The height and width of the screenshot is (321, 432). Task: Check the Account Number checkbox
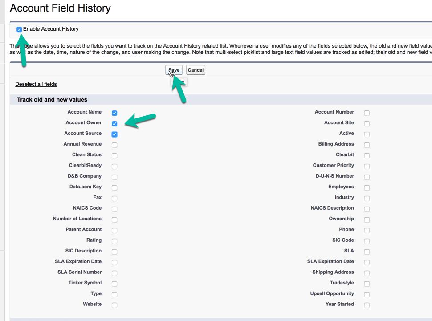pyautogui.click(x=367, y=113)
